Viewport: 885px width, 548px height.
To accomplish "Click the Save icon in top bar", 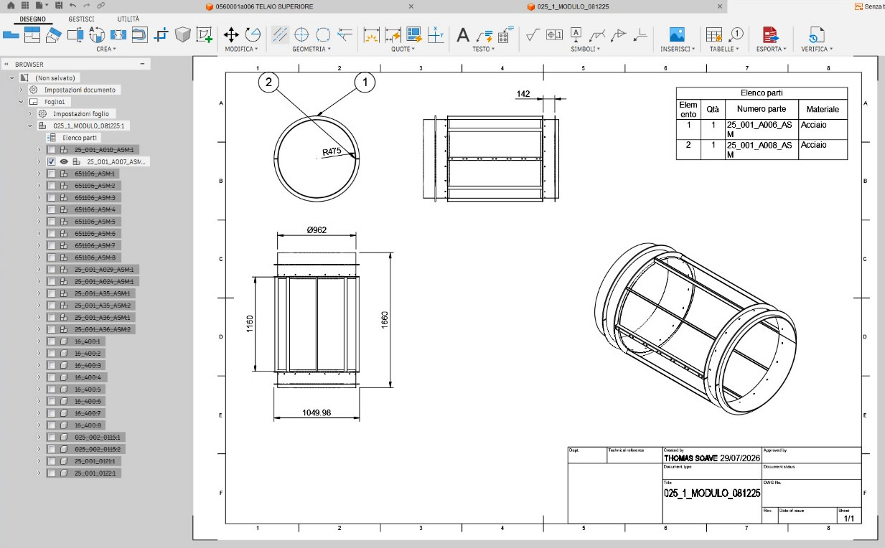I will pos(59,6).
